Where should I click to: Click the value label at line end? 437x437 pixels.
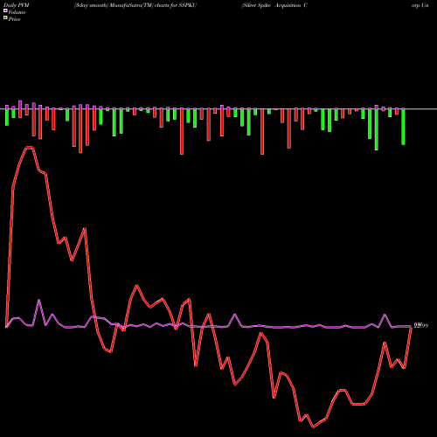pos(421,325)
